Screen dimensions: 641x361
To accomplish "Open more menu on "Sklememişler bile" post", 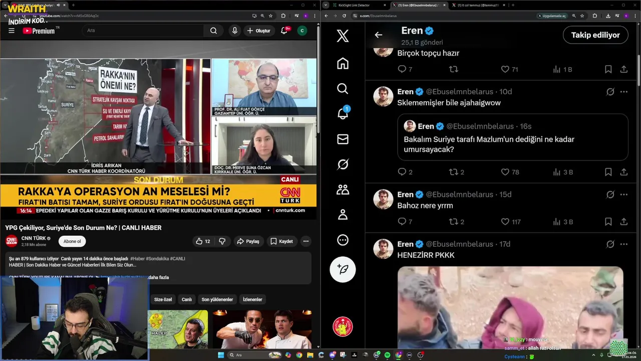I will click(623, 92).
